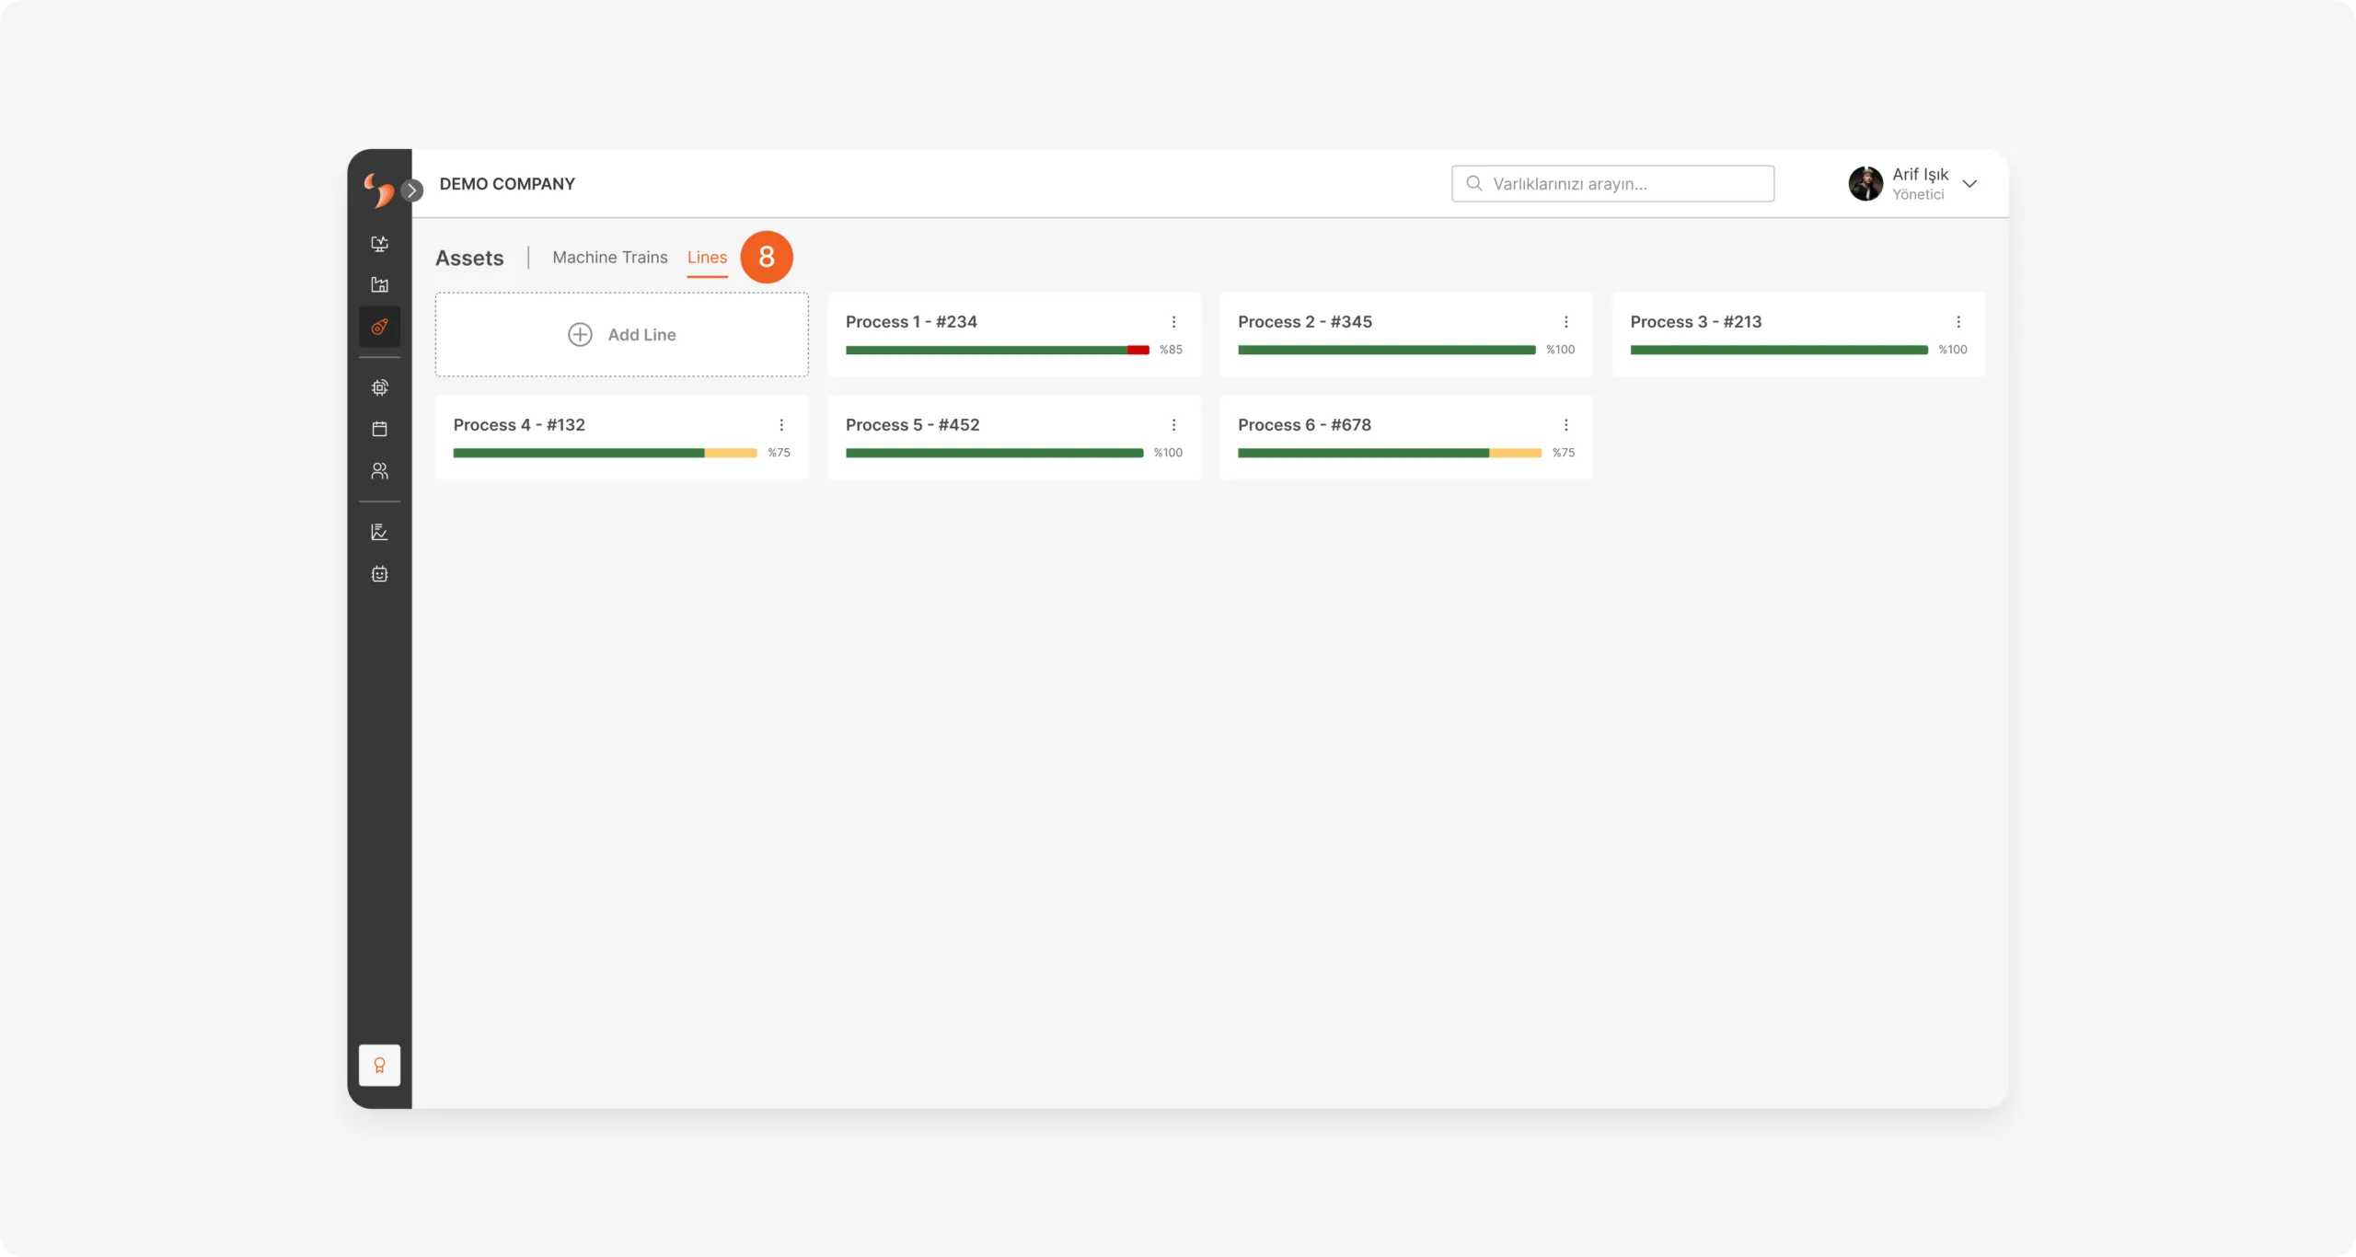This screenshot has height=1257, width=2356.
Task: Click the badge icon at sidebar bottom
Action: [379, 1066]
